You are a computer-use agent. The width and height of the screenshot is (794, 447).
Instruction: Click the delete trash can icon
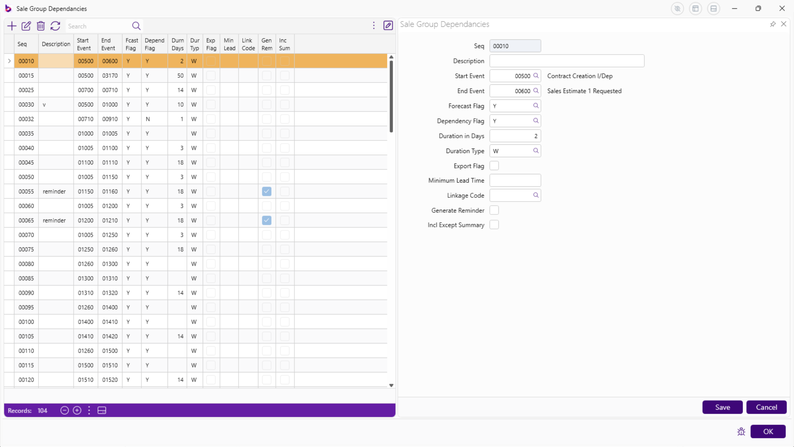click(x=41, y=26)
